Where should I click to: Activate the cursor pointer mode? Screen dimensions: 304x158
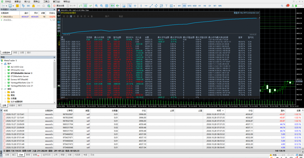point(130,6)
